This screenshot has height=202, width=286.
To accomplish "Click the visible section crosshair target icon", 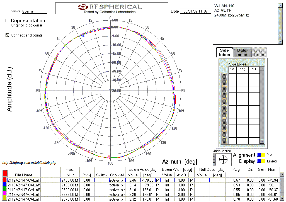I will (x=223, y=160).
